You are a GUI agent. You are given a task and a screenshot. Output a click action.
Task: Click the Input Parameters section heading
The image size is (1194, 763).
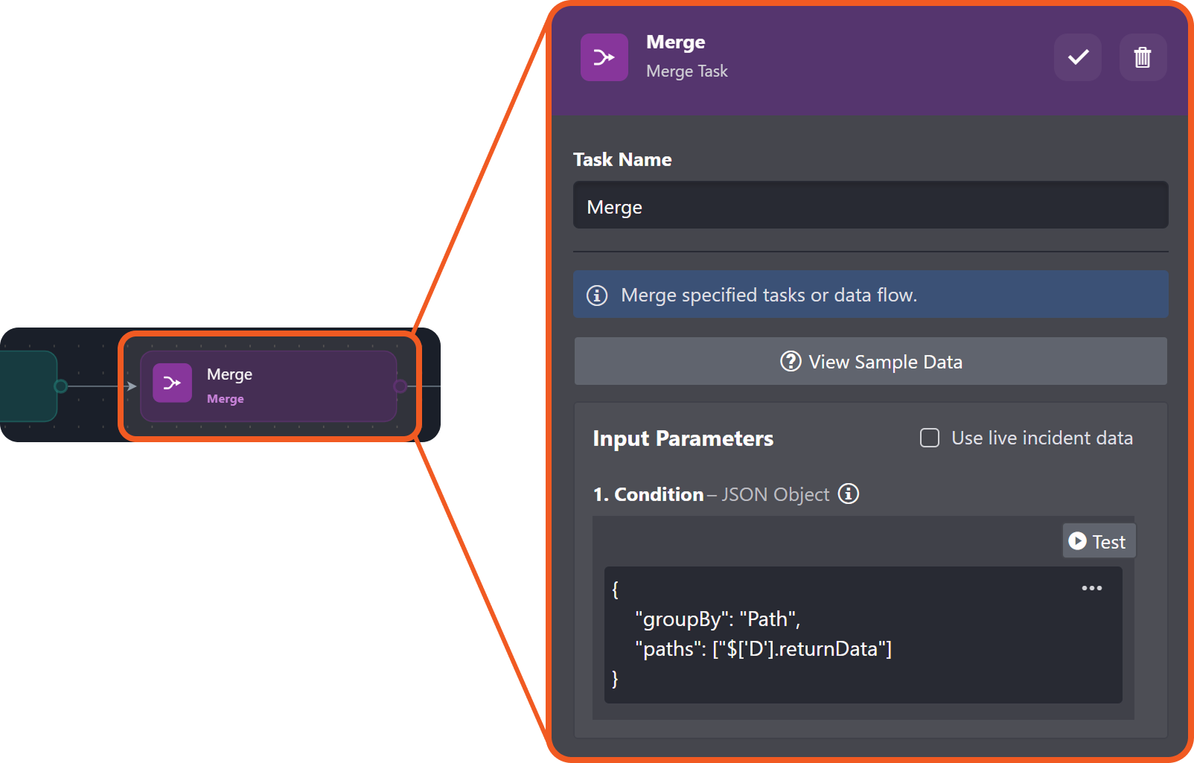pyautogui.click(x=683, y=439)
